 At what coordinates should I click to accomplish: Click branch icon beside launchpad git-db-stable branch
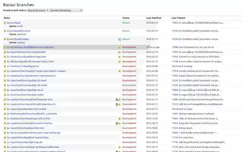coord(5,85)
